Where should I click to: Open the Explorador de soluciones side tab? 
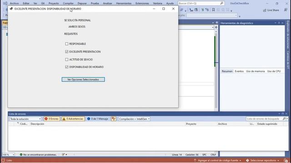point(288,35)
